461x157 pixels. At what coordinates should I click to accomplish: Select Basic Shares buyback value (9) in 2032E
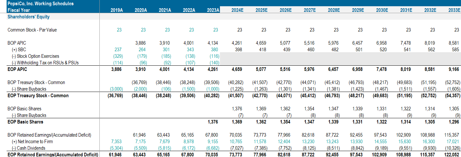pyautogui.click(x=433, y=115)
